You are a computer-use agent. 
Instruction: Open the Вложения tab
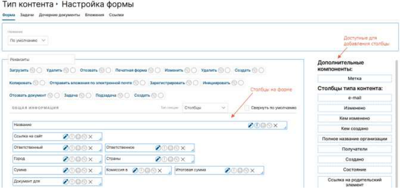[95, 15]
